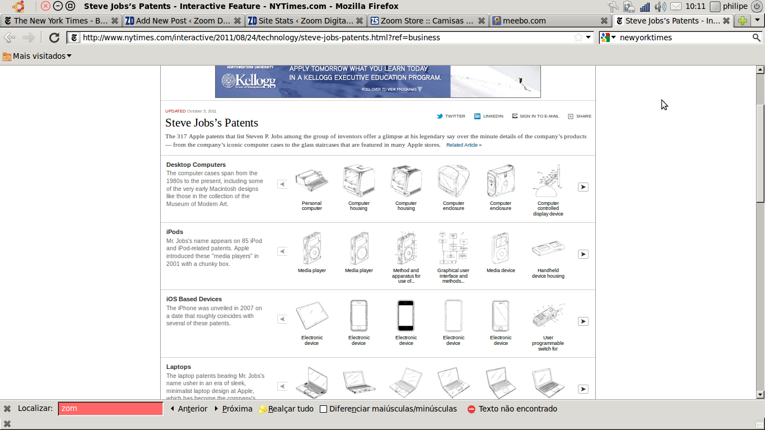Click the page's vertical scrollbar thumb
The image size is (765, 430).
[x=761, y=153]
